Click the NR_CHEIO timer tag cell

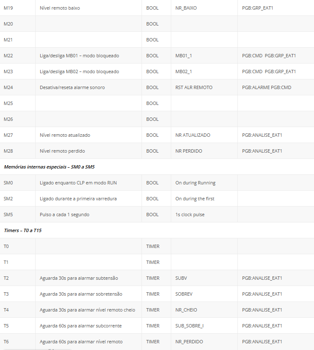186,310
